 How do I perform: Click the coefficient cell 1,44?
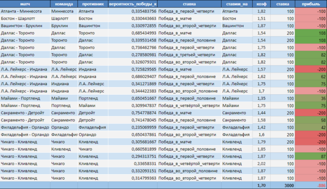tap(262, 113)
